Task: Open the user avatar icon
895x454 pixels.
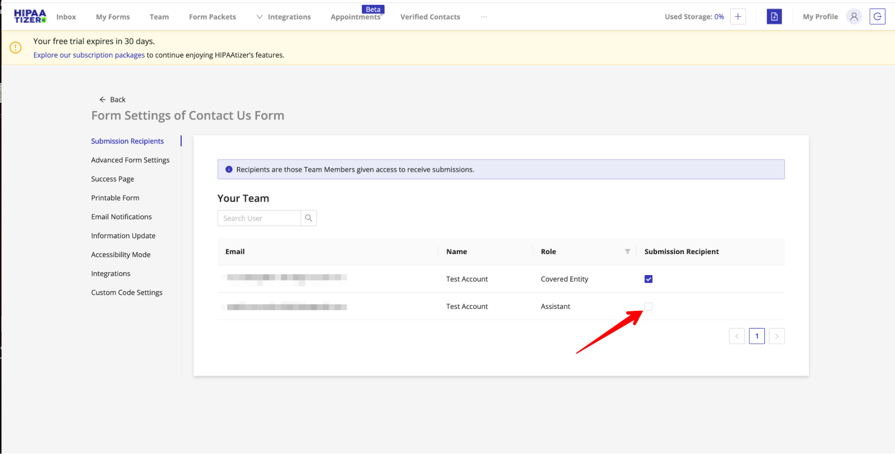Action: [x=854, y=17]
